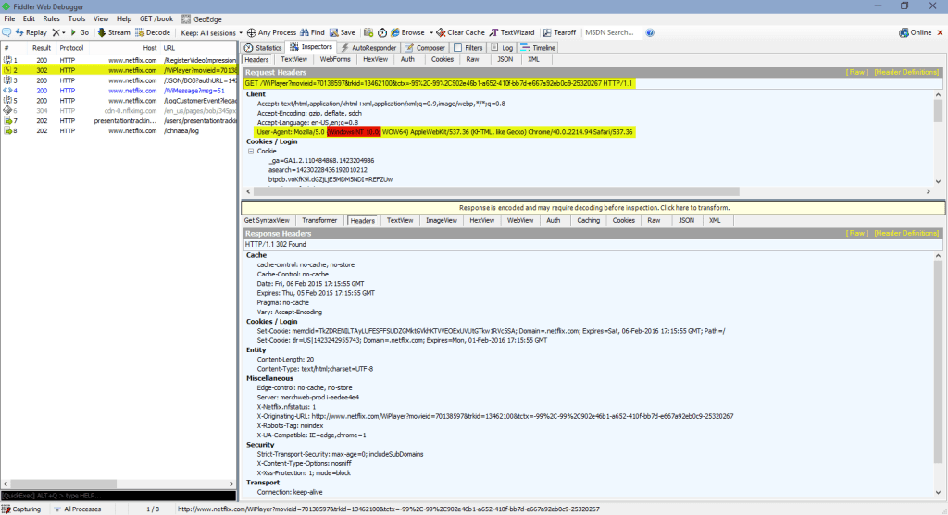Collapse the Cookie tree node

coord(250,152)
